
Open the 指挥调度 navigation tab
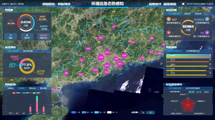(x=170, y=4)
